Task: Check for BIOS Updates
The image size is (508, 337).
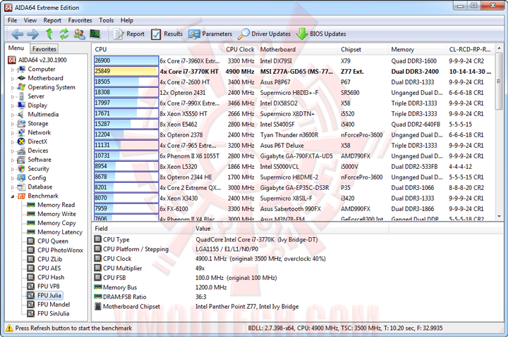Action: pyautogui.click(x=321, y=34)
